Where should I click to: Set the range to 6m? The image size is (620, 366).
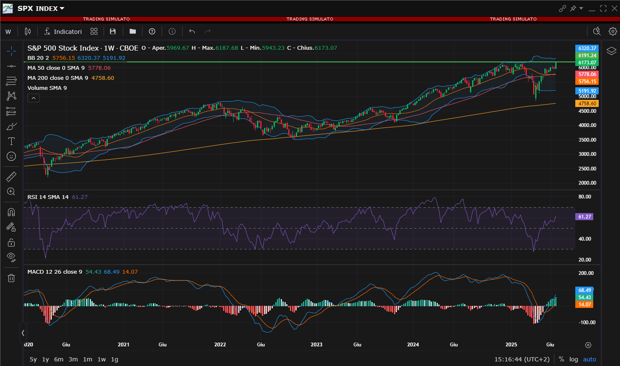click(59, 359)
